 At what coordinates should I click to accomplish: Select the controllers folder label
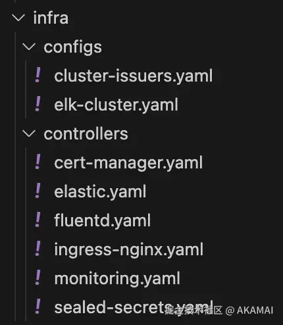(x=86, y=134)
